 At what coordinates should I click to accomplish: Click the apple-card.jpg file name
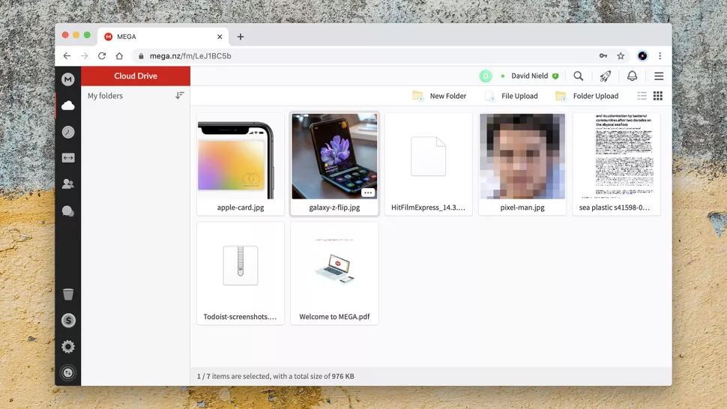pyautogui.click(x=241, y=207)
